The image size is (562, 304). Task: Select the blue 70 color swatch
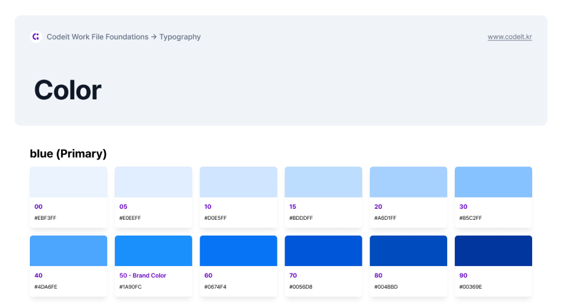click(x=323, y=251)
